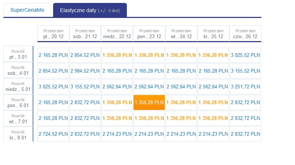The width and height of the screenshot is (295, 165).
Task: Pick 2 165,28 PLN for 22.12 returning 4.01
Action: [117, 71]
